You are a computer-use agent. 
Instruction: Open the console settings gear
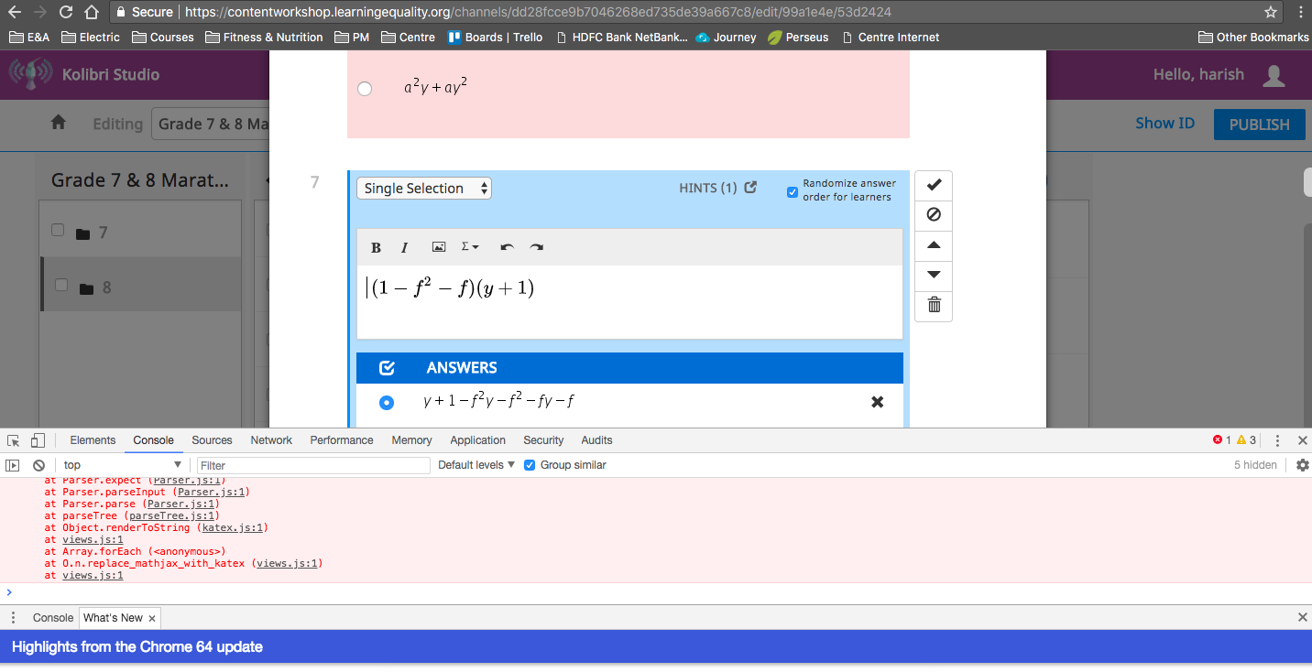1302,465
